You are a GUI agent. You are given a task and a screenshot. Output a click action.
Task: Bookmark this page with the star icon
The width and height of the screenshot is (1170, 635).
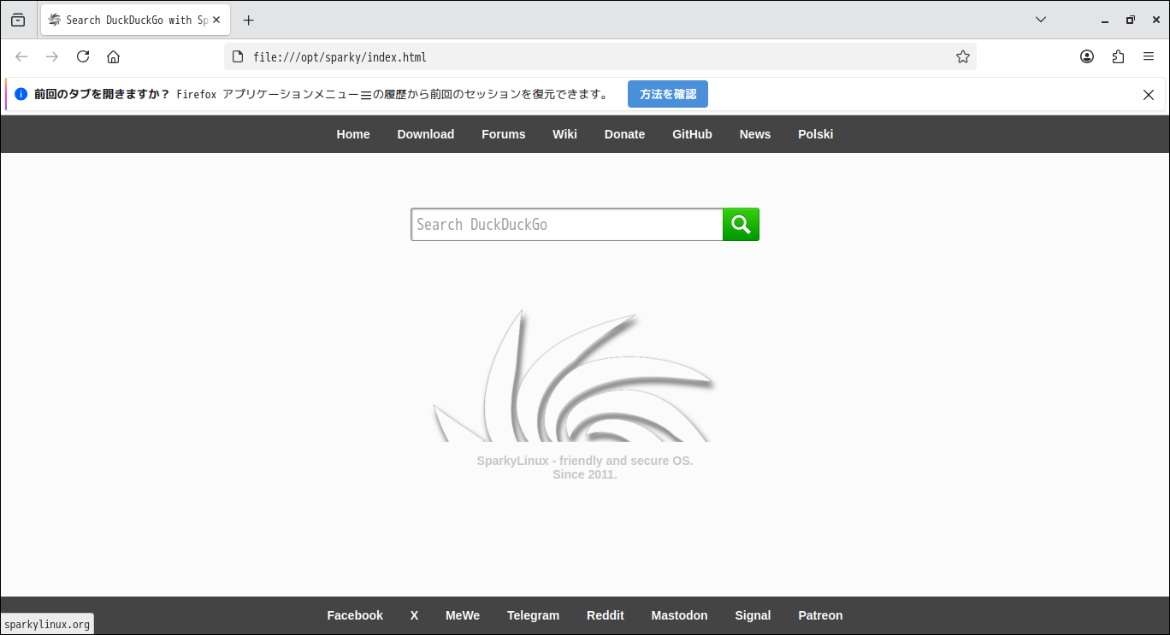click(x=963, y=56)
